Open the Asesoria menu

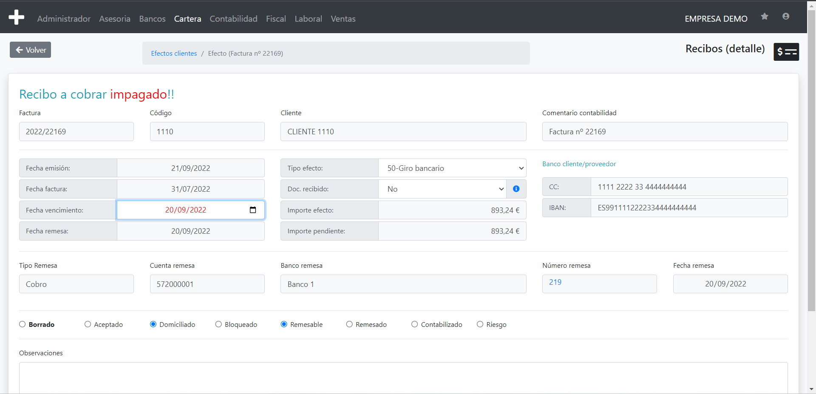pos(115,19)
